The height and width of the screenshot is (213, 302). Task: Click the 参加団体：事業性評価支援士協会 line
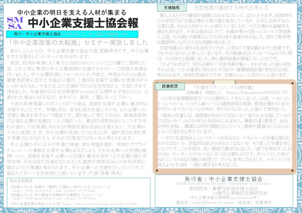pos(224,188)
